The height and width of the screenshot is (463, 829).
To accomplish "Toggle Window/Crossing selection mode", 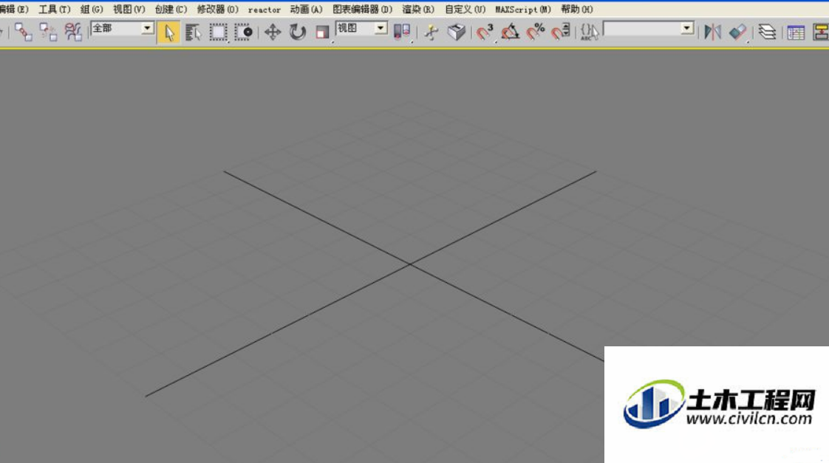I will click(x=243, y=32).
